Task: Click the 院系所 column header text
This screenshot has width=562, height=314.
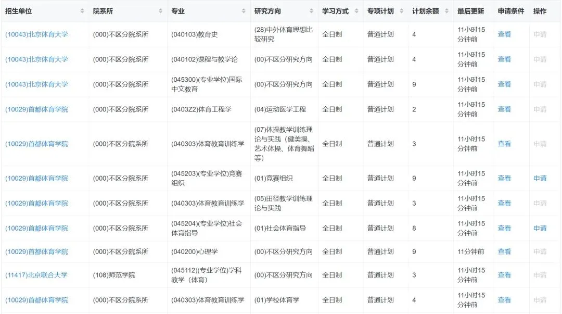Action: pos(103,11)
